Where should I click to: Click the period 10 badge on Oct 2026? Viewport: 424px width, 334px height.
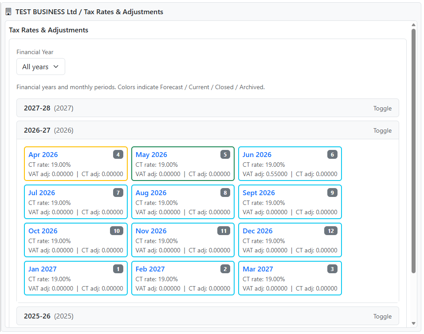click(117, 231)
